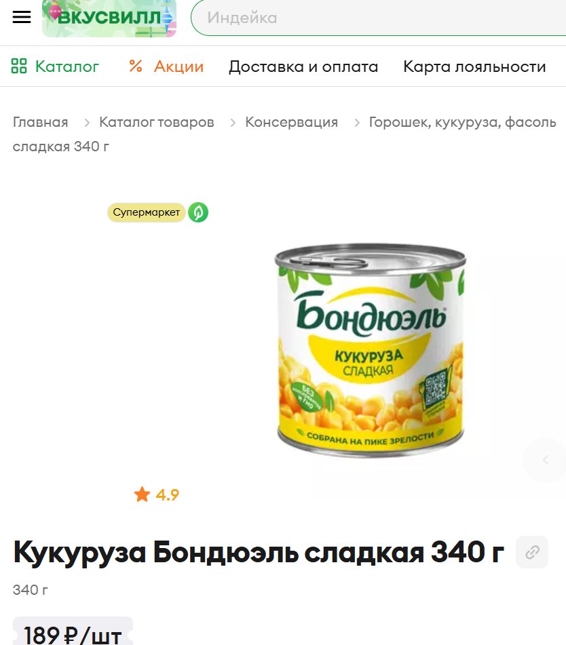Viewport: 566px width, 645px height.
Task: Open Консервация breadcrumb
Action: (x=291, y=122)
